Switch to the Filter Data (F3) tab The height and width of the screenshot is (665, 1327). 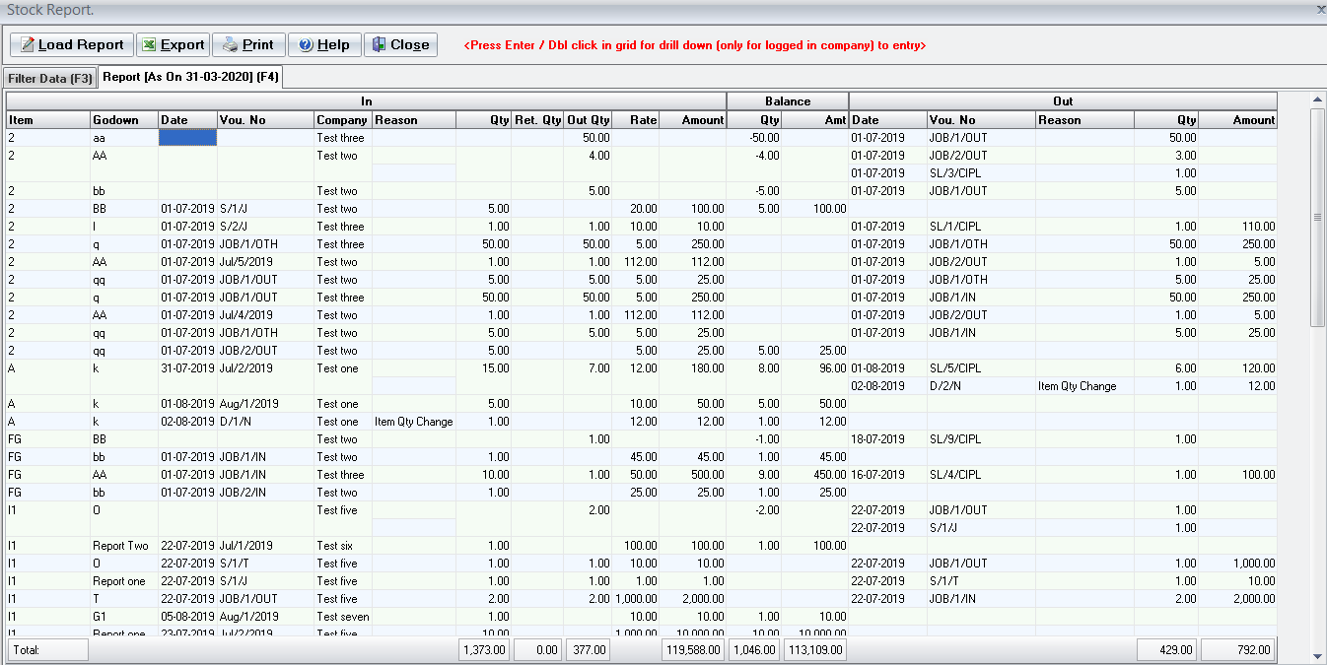point(50,78)
